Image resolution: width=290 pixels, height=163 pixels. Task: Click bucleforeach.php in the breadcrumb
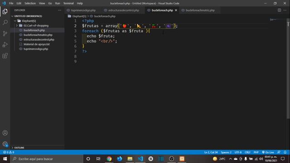(105, 16)
